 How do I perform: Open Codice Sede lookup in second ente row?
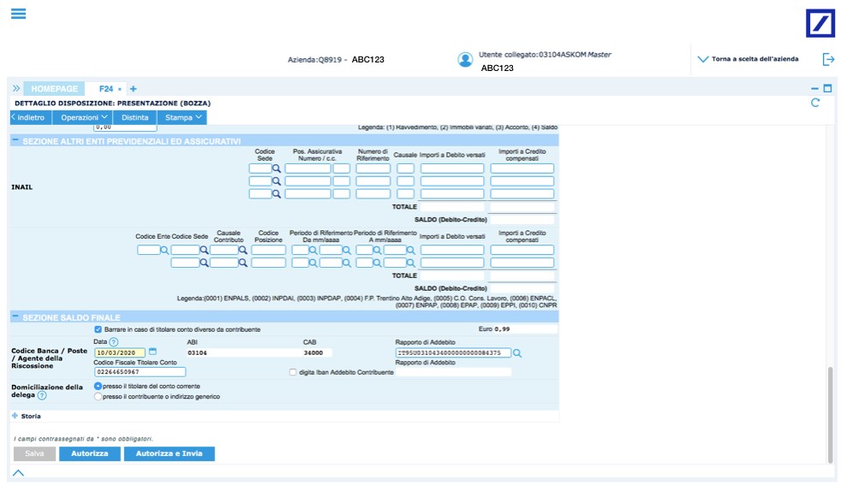[204, 263]
